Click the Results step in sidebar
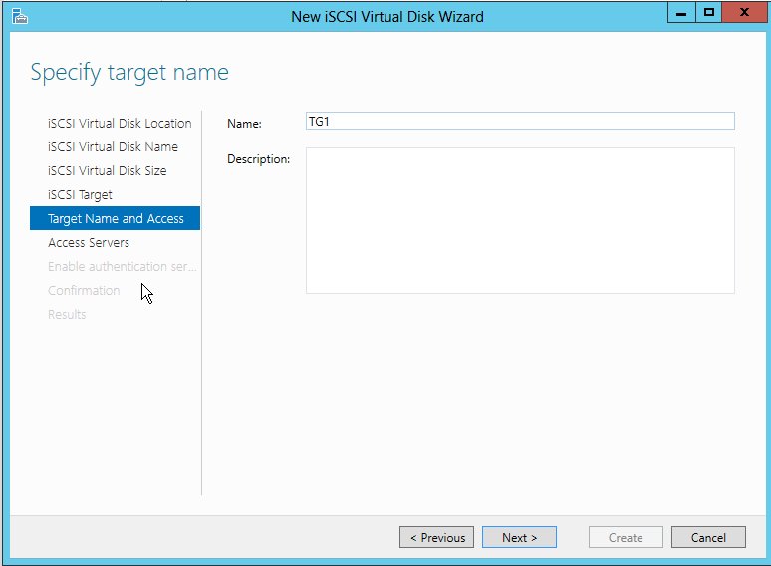The width and height of the screenshot is (771, 566). click(x=67, y=315)
